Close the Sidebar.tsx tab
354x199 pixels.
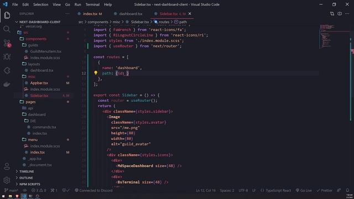click(190, 14)
